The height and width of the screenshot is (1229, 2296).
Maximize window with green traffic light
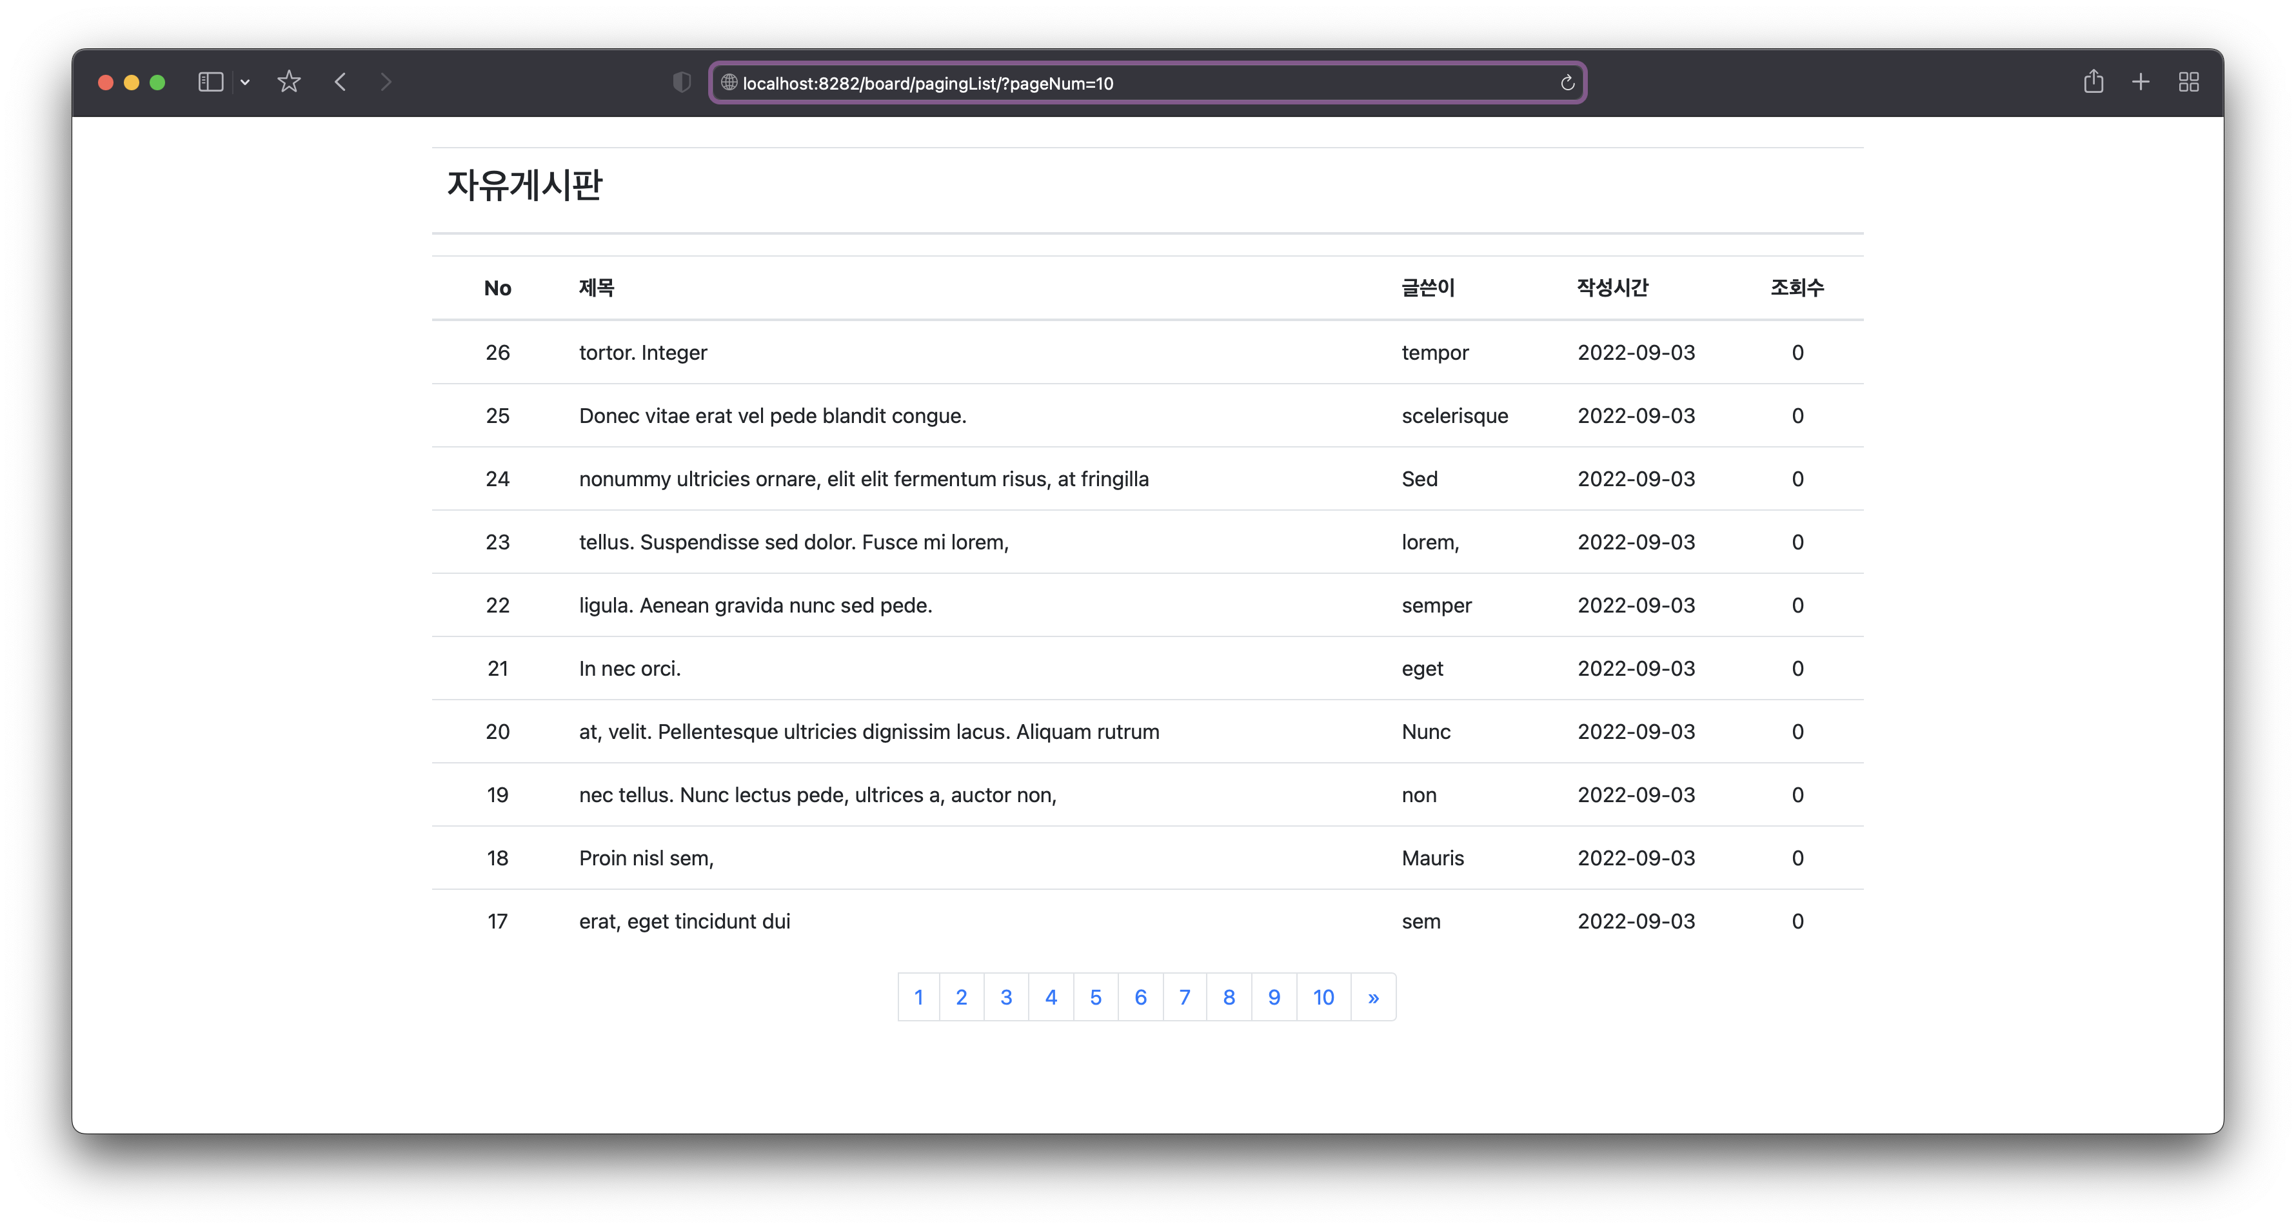coord(158,82)
